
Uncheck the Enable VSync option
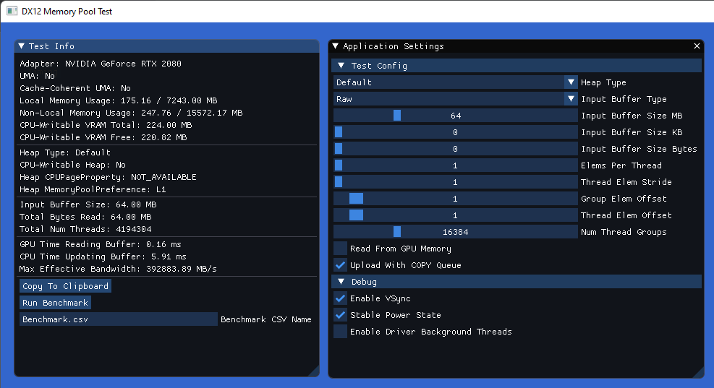tap(340, 298)
